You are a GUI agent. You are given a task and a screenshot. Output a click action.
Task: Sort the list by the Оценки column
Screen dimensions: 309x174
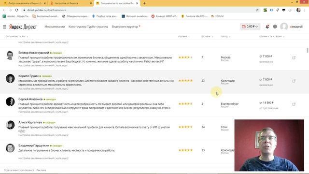click(183, 37)
